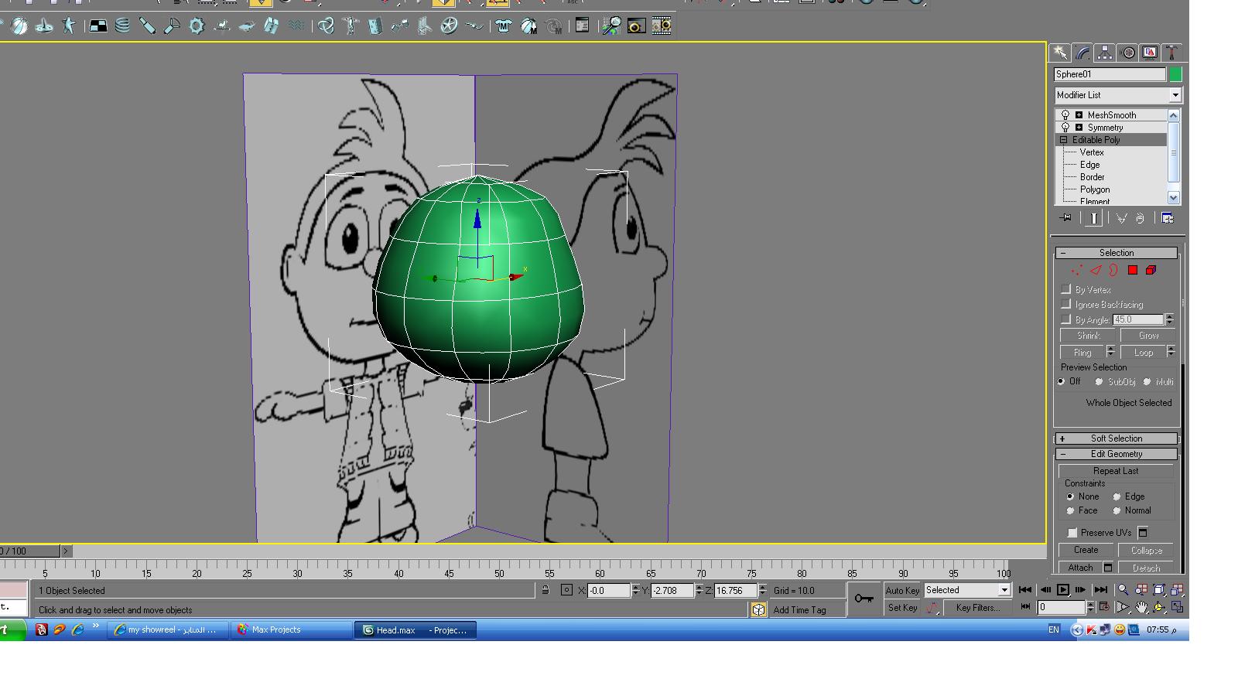Click Make Unique icon below the stack
Viewport: 1238px width, 696px height.
click(x=1121, y=218)
